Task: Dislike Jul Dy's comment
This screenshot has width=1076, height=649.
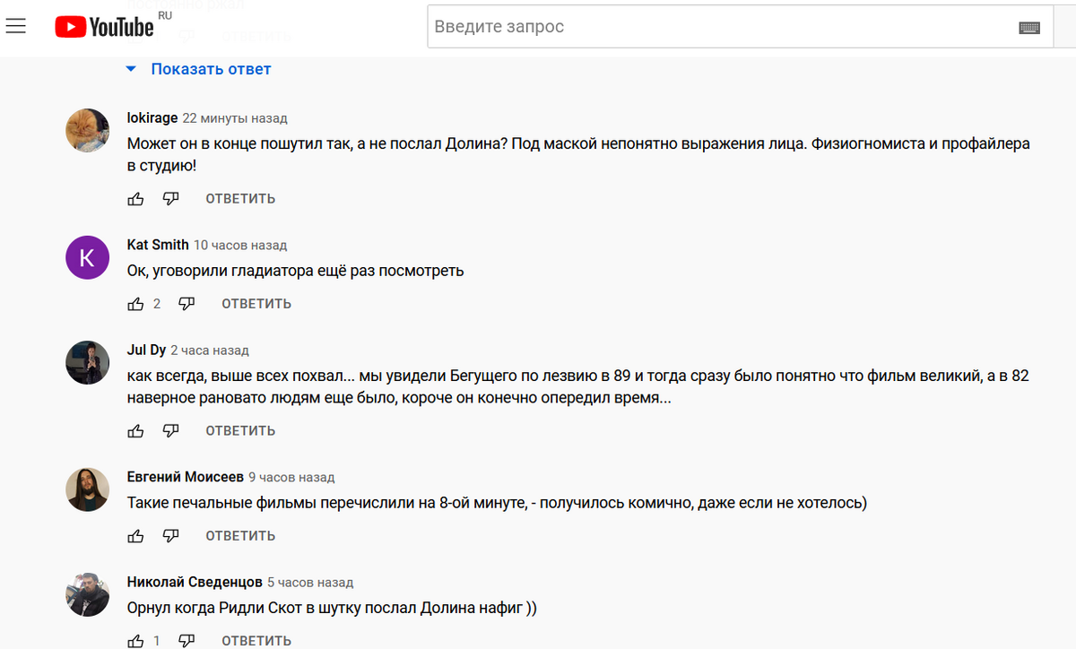Action: (170, 431)
